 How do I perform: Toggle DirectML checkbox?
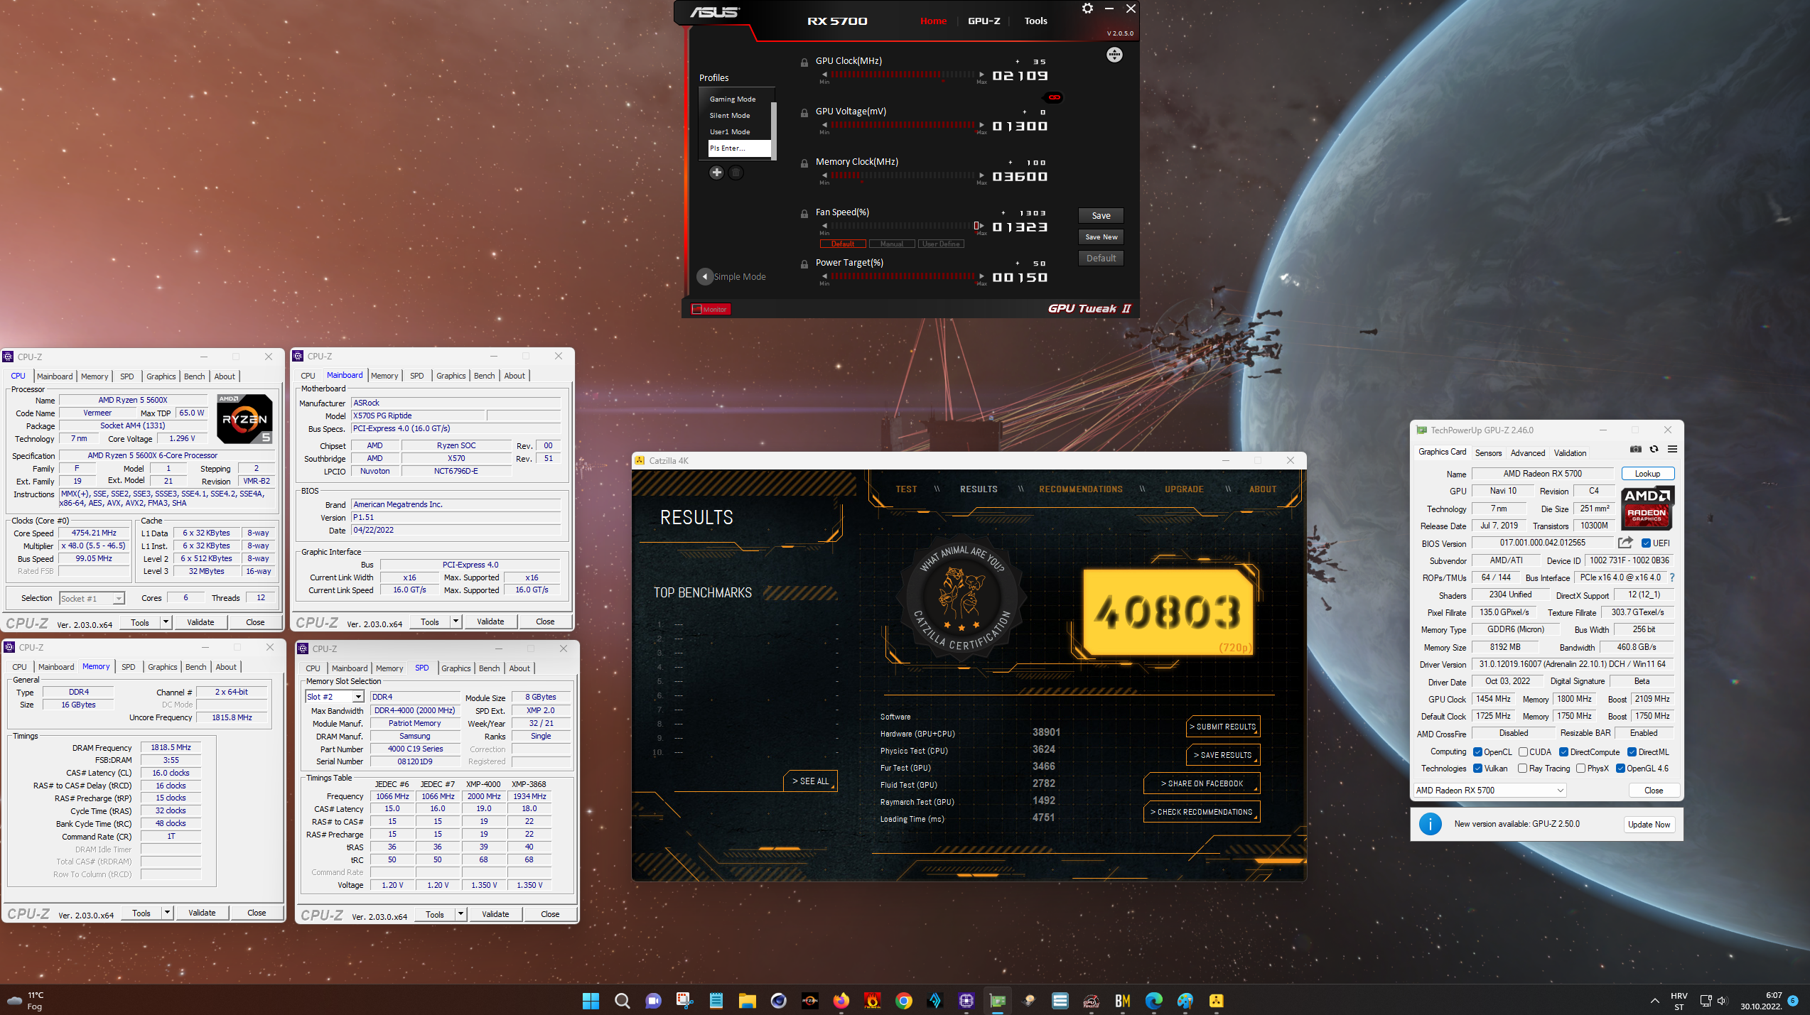click(x=1632, y=752)
